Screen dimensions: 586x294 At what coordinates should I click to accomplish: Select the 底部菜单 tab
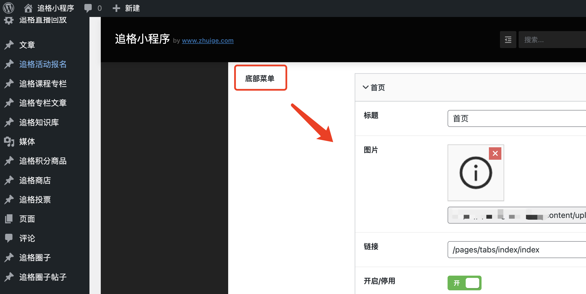[260, 78]
